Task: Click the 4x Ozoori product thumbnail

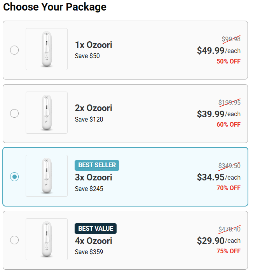Action: click(x=47, y=239)
